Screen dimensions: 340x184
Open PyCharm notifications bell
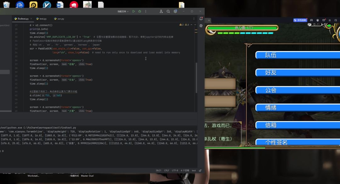[x=201, y=19]
